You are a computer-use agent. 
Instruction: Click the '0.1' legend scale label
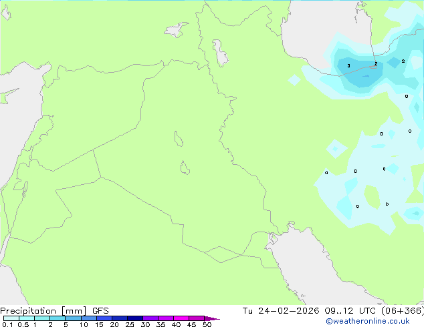(x=7, y=324)
